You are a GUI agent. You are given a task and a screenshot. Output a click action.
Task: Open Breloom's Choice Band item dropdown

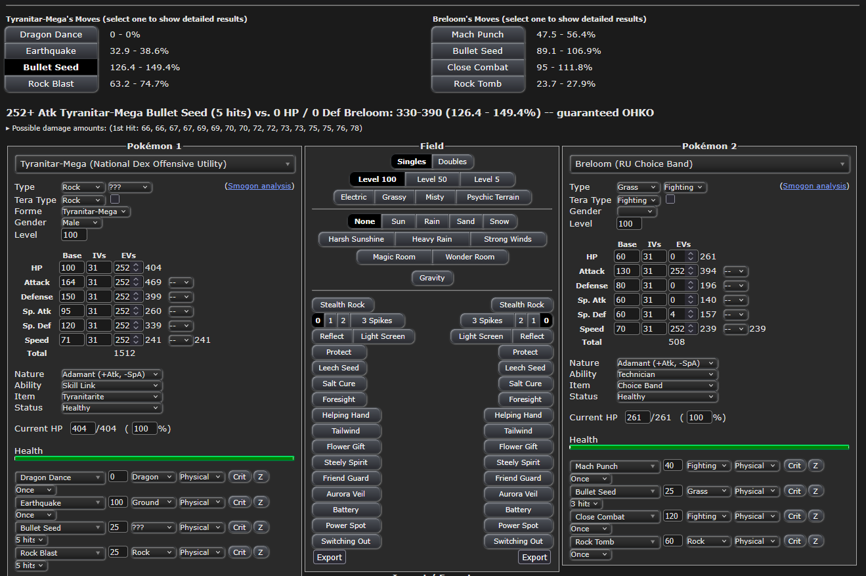point(667,386)
